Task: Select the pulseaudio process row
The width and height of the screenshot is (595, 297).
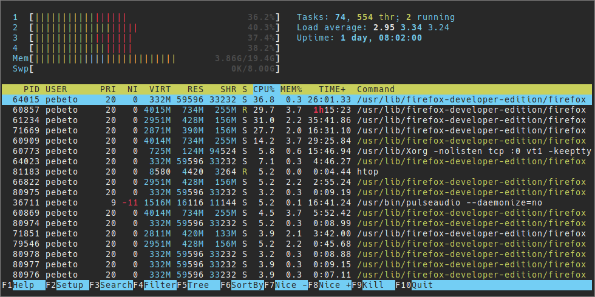Action: [x=297, y=202]
